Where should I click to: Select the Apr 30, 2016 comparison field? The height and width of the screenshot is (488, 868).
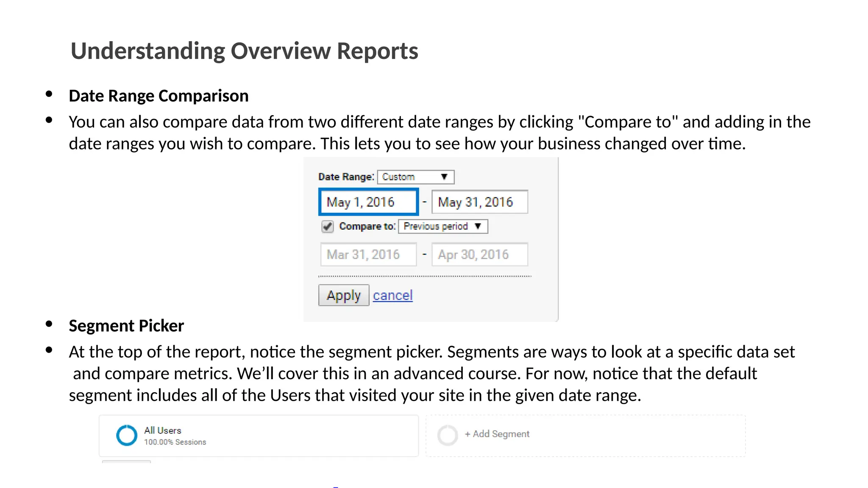click(x=480, y=255)
